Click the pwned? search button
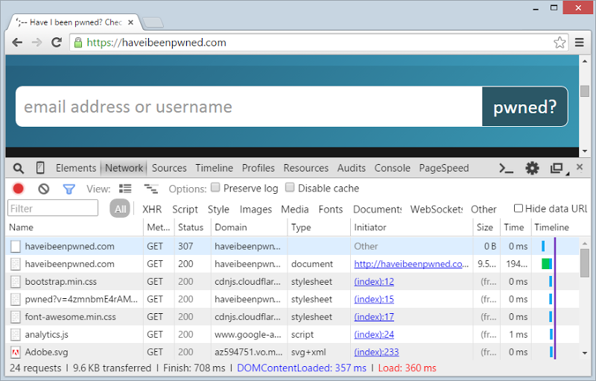Viewport: 596px width, 381px height. [x=525, y=107]
